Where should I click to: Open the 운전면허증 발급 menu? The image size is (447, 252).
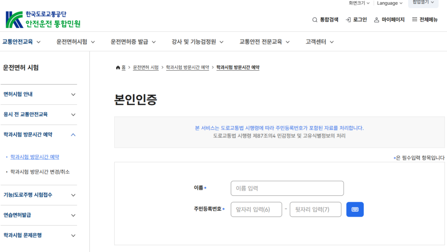[133, 42]
